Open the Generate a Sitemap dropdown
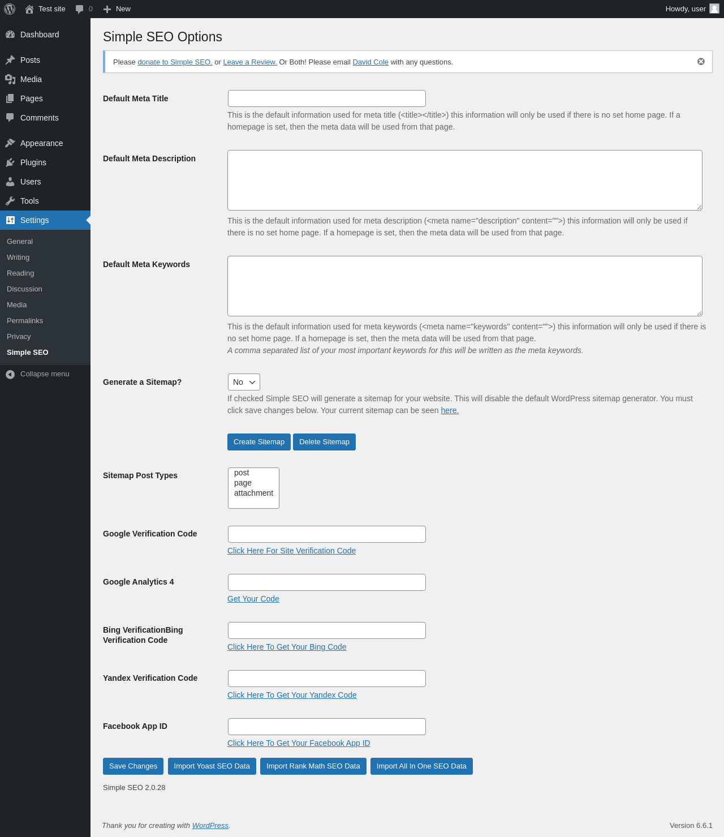This screenshot has height=837, width=724. pos(244,382)
